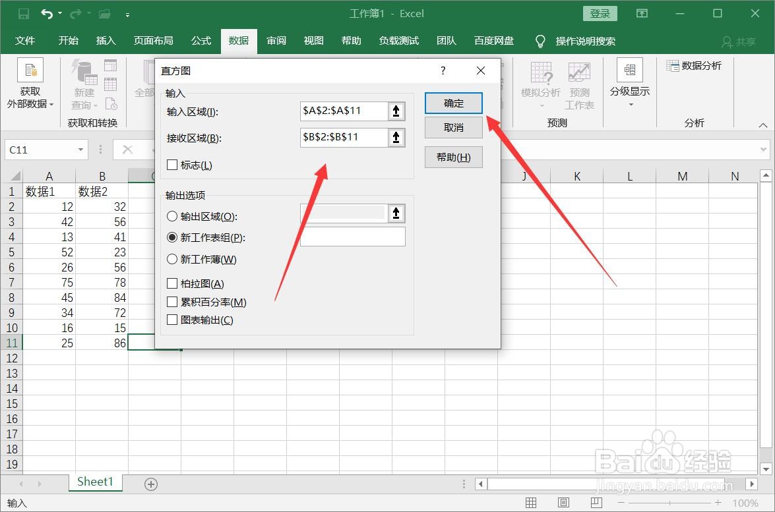Select the 输出区域(O) radio button
The width and height of the screenshot is (775, 512).
pyautogui.click(x=172, y=215)
